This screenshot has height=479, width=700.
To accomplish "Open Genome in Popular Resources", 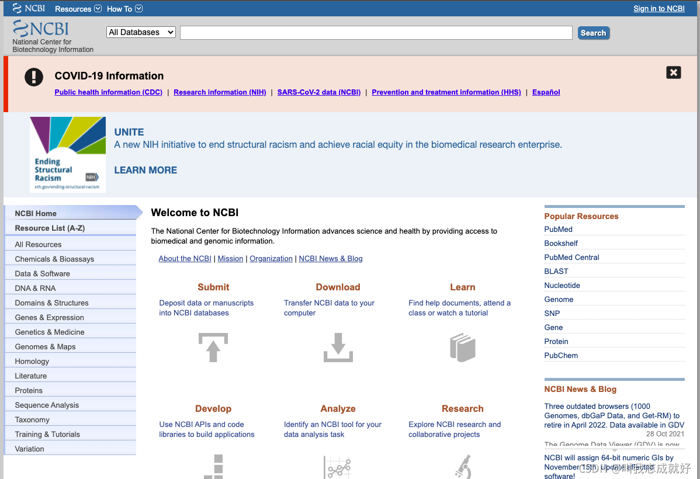I will coord(559,300).
